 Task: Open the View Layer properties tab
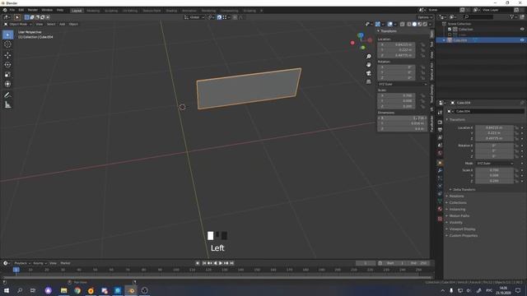(x=440, y=137)
